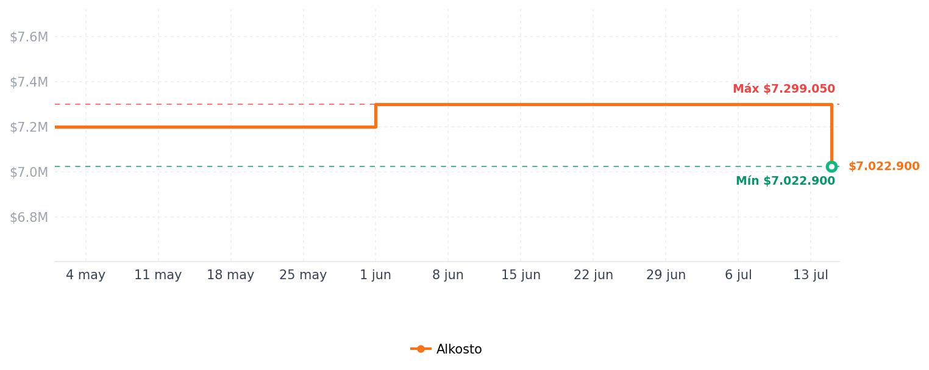929x370 pixels.
Task: Select the Mín $7.022.900 label
Action: tap(785, 181)
